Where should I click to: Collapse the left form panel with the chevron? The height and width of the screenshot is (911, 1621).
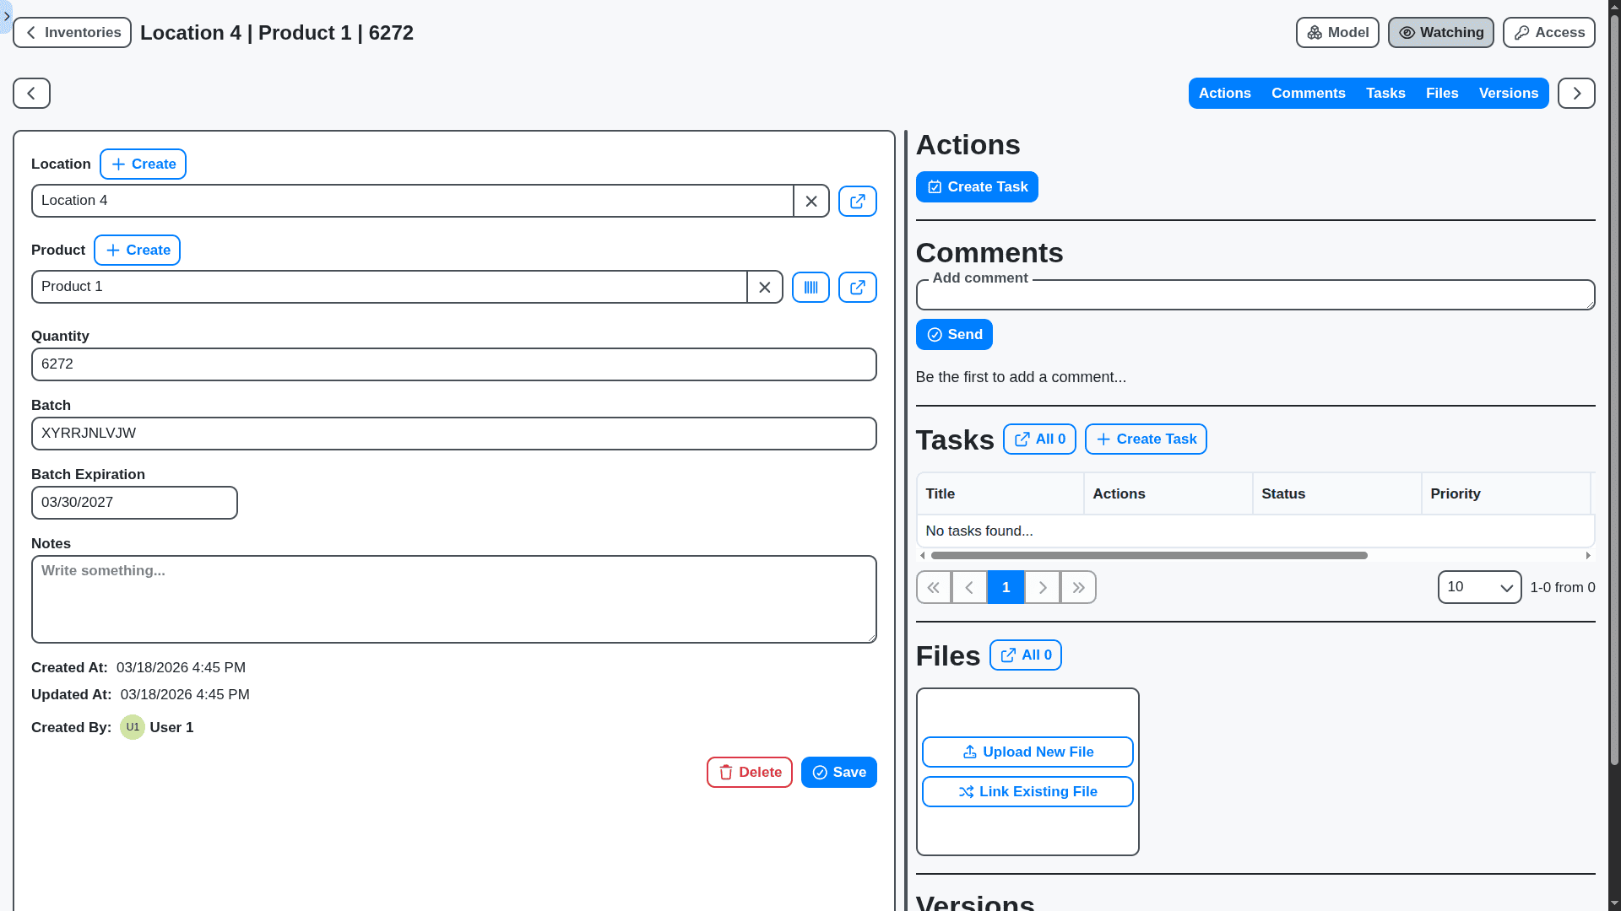(x=30, y=93)
